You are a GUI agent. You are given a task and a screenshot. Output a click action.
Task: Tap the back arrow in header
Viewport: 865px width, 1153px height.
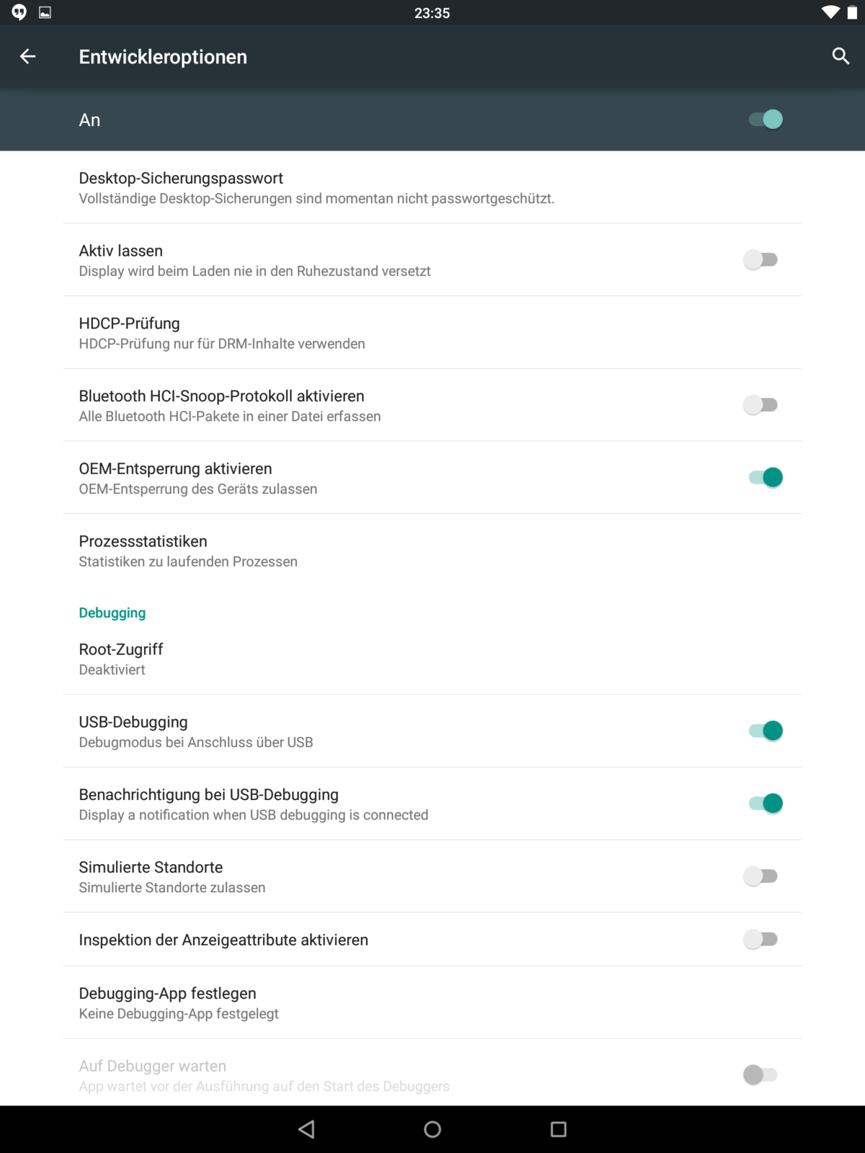pyautogui.click(x=28, y=56)
